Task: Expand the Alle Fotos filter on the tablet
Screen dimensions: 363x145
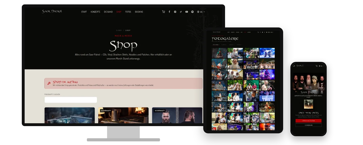Action: 216,45
